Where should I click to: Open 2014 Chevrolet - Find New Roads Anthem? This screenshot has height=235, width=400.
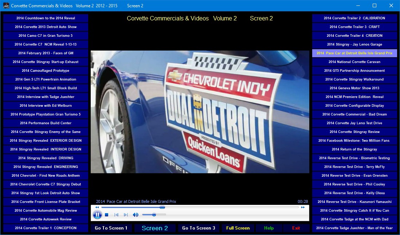point(46,176)
